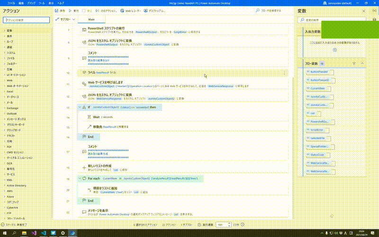
Task: Click the For each loop icon
Action: pyautogui.click(x=84, y=179)
